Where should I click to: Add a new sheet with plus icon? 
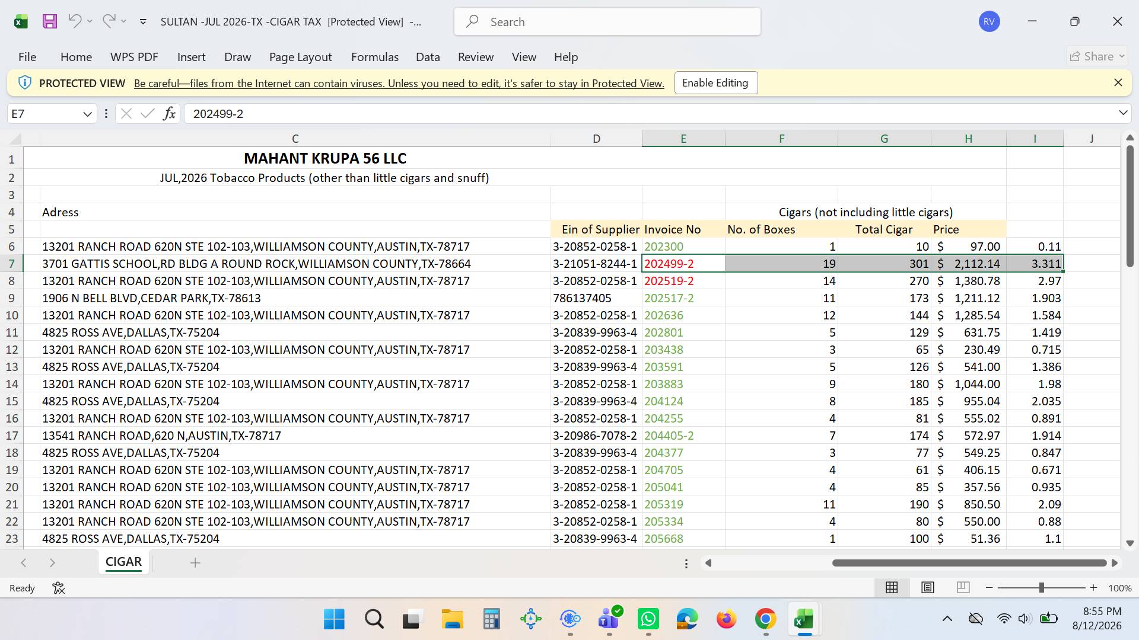click(x=195, y=562)
